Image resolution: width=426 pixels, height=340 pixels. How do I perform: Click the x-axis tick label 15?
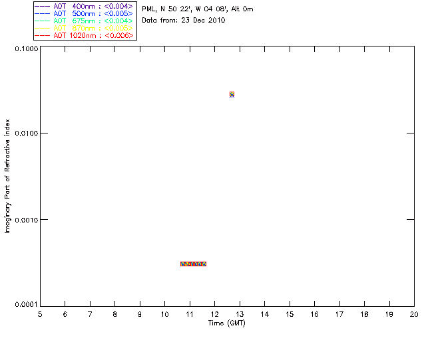(290, 314)
